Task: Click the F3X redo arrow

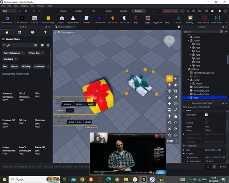Action: click(x=176, y=123)
